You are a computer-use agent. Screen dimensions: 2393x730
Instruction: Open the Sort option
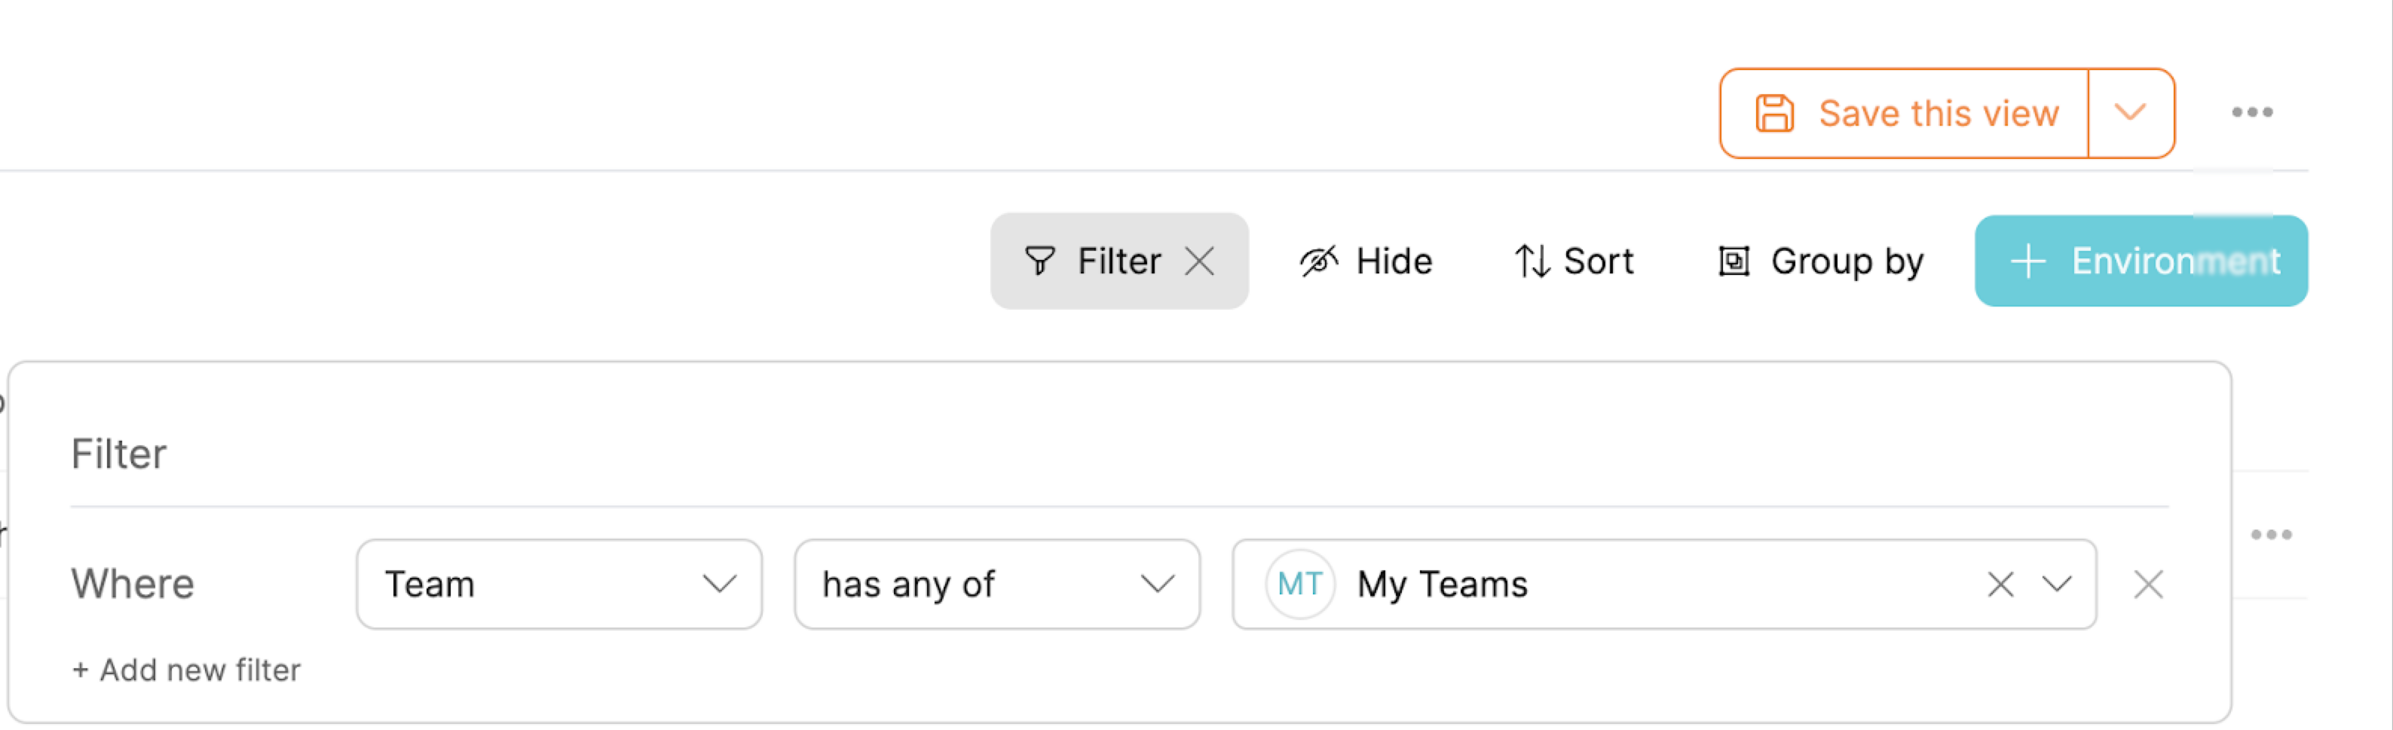pyautogui.click(x=1598, y=261)
